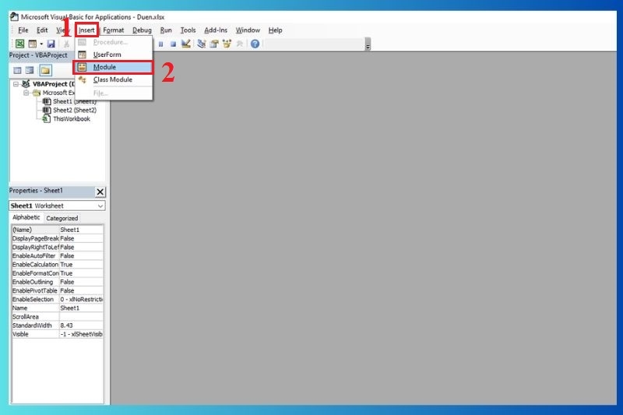Click the EnableOutlining value False
Screen dimensions: 623x415
[82, 282]
